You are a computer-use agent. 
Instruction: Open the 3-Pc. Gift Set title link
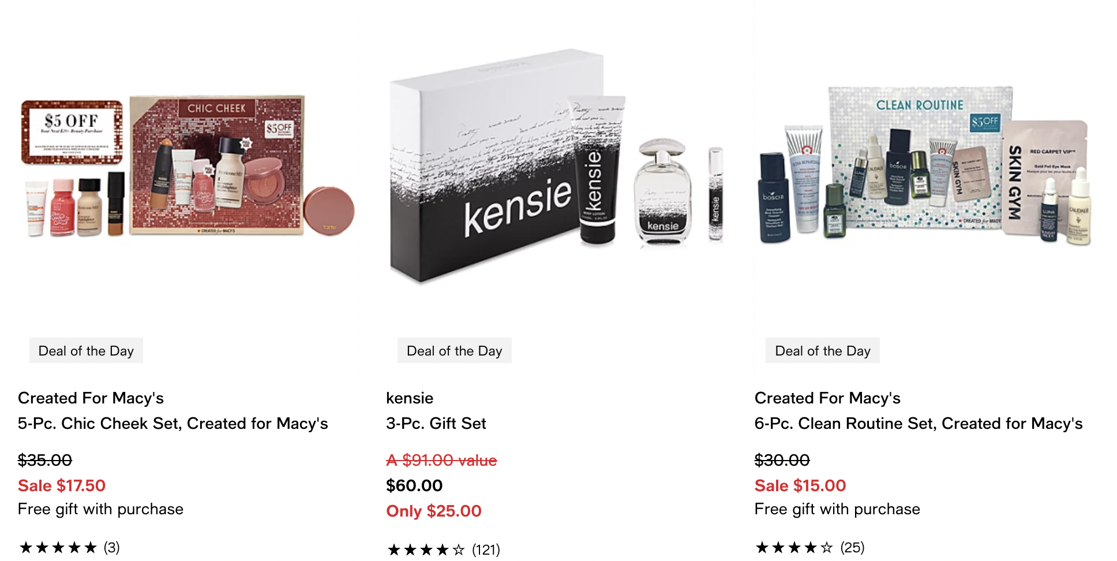point(436,423)
